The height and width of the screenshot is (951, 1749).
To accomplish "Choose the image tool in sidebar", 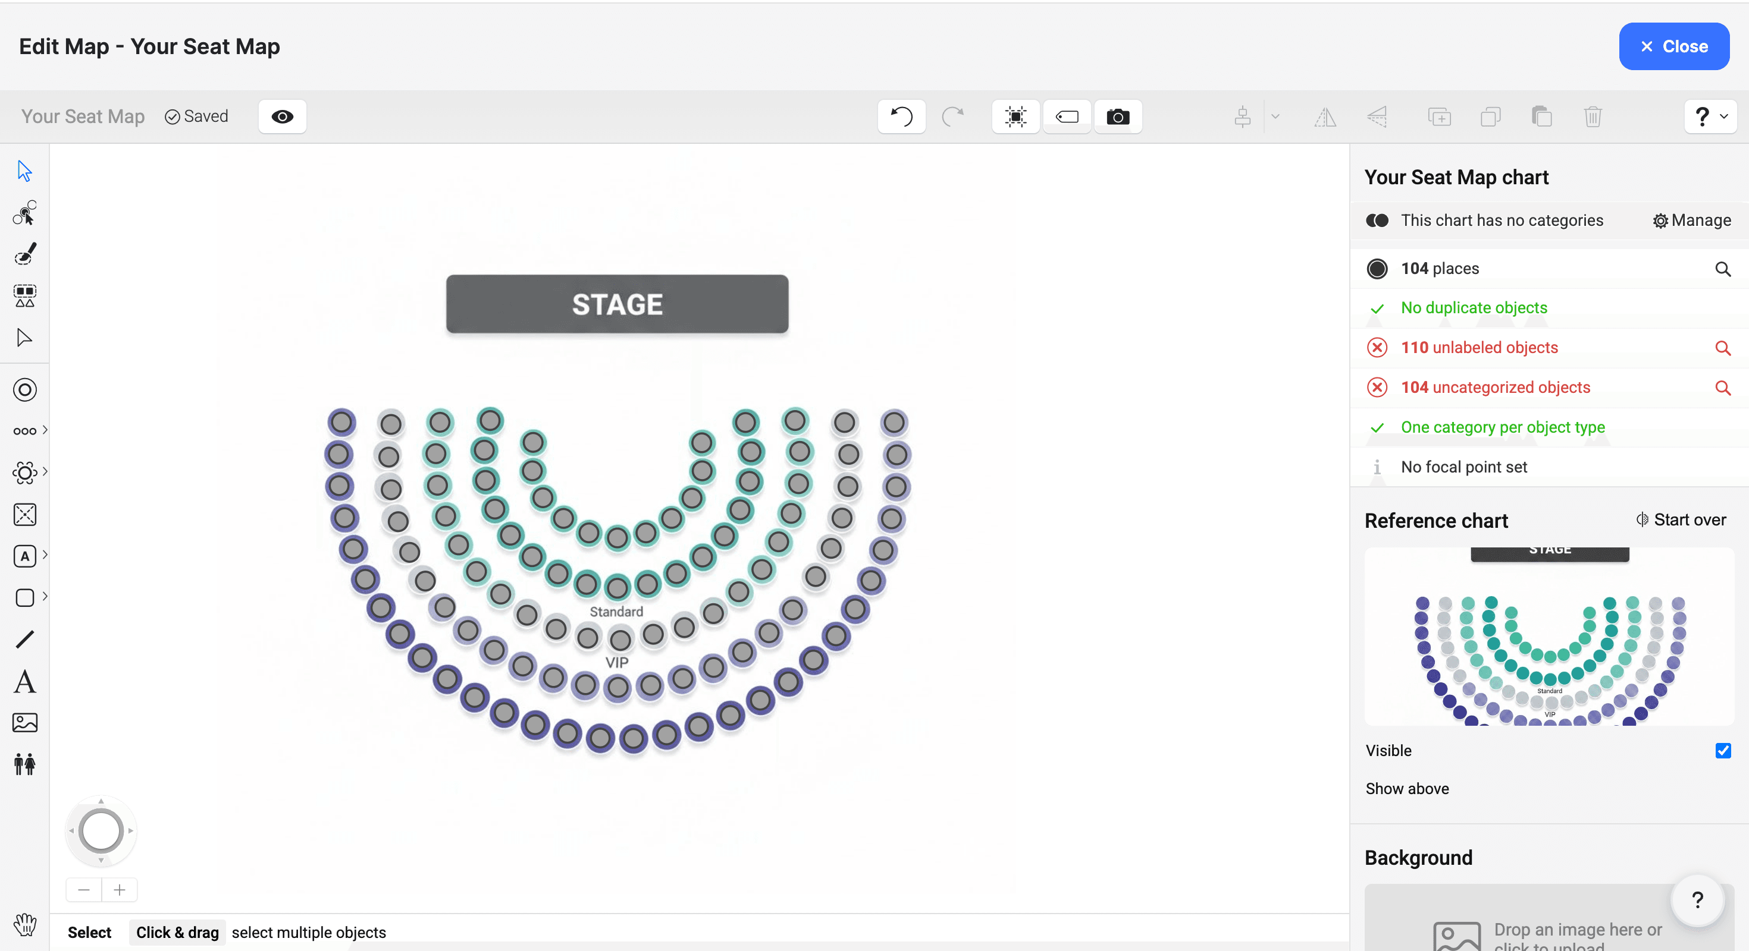I will 24,722.
